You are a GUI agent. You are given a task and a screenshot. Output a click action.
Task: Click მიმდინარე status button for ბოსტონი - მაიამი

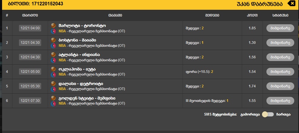click(280, 43)
